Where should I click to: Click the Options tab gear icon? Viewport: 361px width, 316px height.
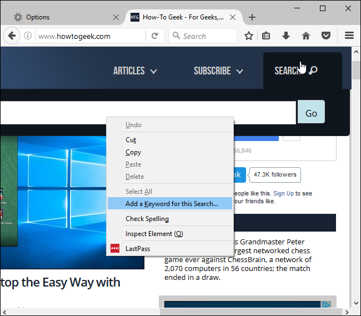18,17
